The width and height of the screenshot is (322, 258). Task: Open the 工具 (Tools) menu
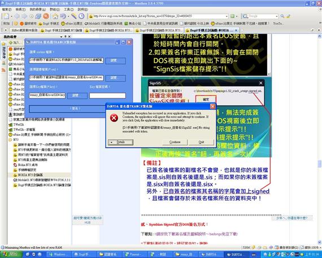(68, 10)
